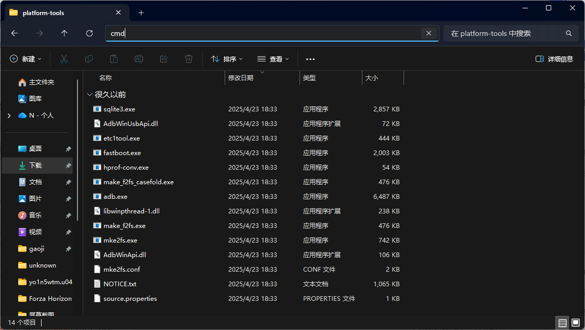This screenshot has height=330, width=585.
Task: Open the 新建 dropdown menu
Action: tap(26, 59)
